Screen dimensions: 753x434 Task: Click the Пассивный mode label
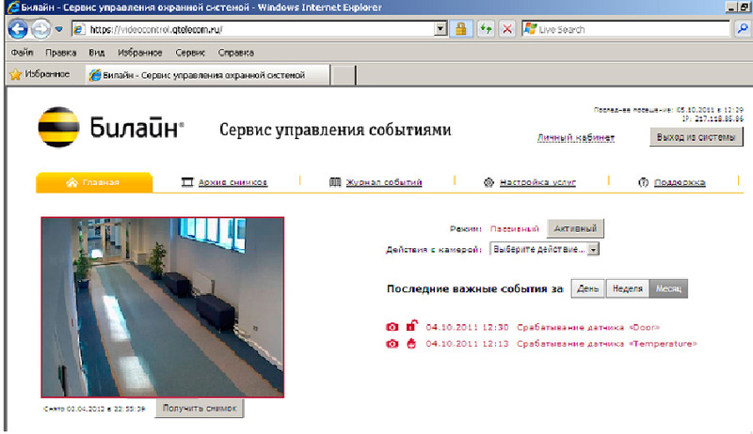pyautogui.click(x=514, y=229)
